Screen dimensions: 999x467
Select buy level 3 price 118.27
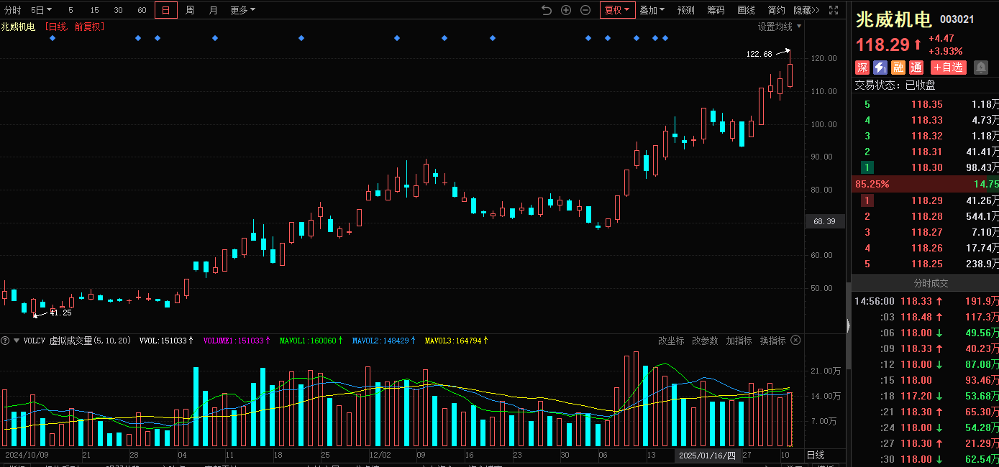click(x=926, y=232)
